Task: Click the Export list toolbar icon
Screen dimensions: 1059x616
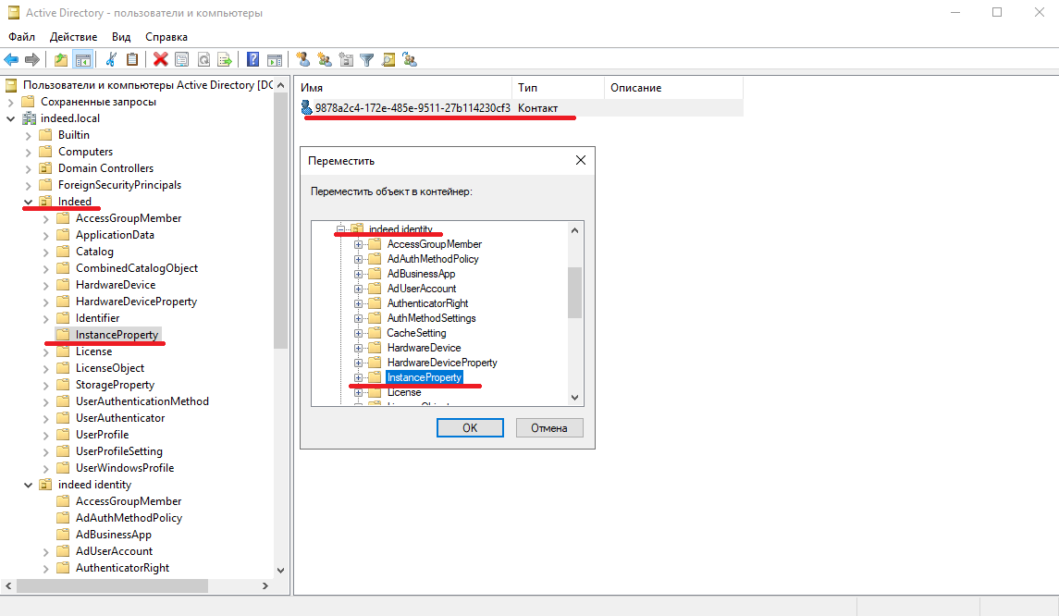Action: click(x=224, y=60)
